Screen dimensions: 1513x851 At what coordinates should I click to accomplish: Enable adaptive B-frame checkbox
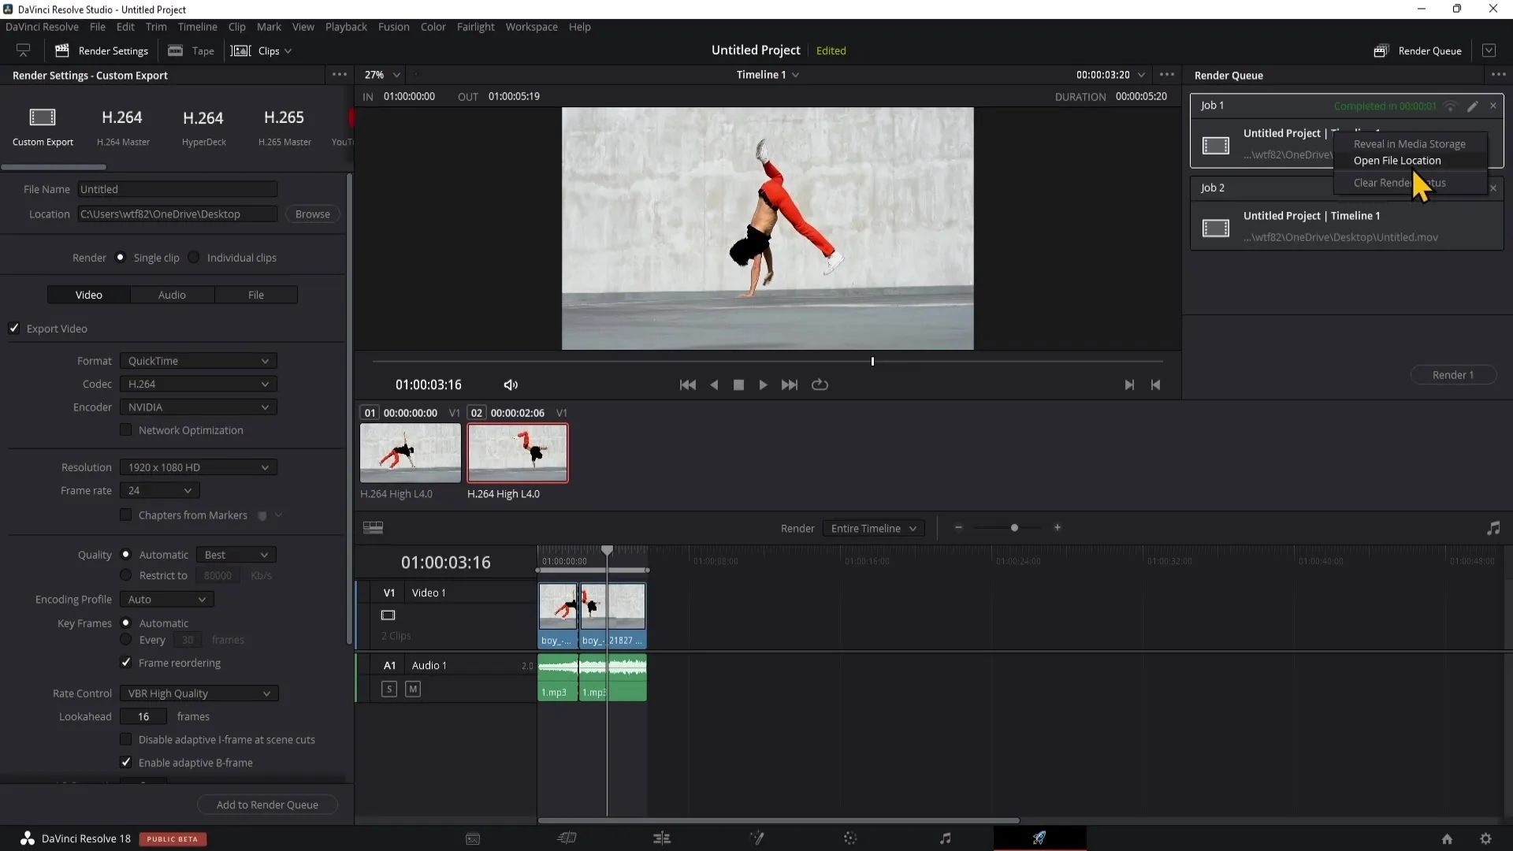(125, 762)
